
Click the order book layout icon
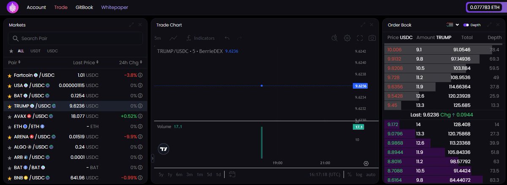(450, 25)
